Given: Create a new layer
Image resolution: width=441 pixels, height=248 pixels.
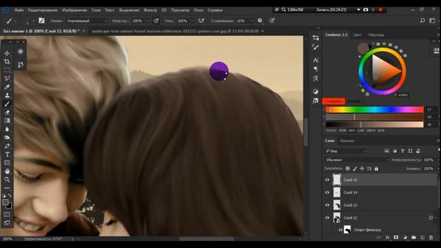Looking at the screenshot, I should point(422,238).
